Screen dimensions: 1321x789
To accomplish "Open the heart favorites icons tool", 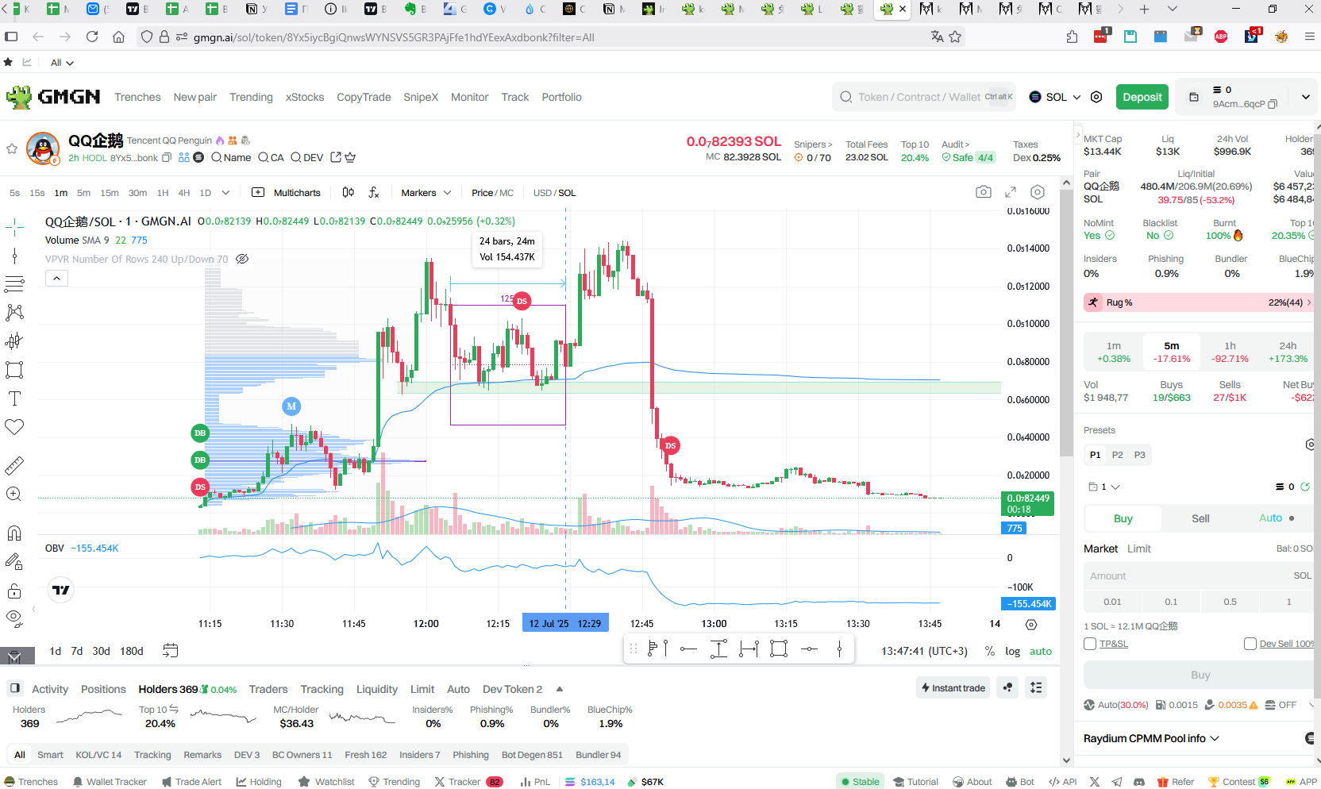I will pos(14,427).
